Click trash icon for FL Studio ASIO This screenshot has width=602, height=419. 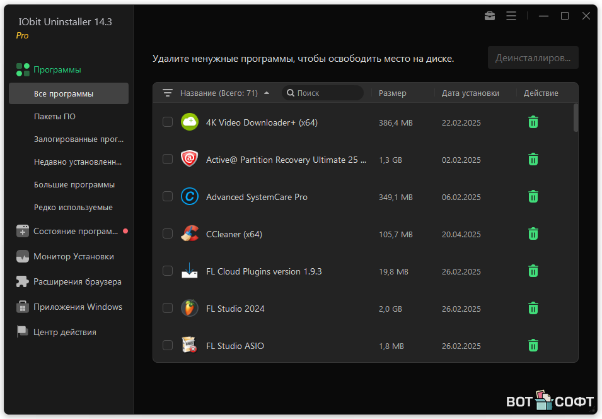pyautogui.click(x=533, y=346)
